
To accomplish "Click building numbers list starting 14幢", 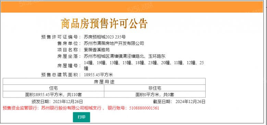I will coord(144,66).
